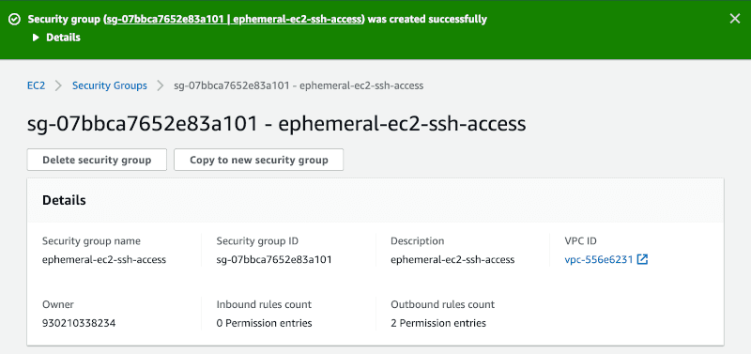Click the chevron after EC2 breadcrumb
The width and height of the screenshot is (751, 354).
point(59,85)
